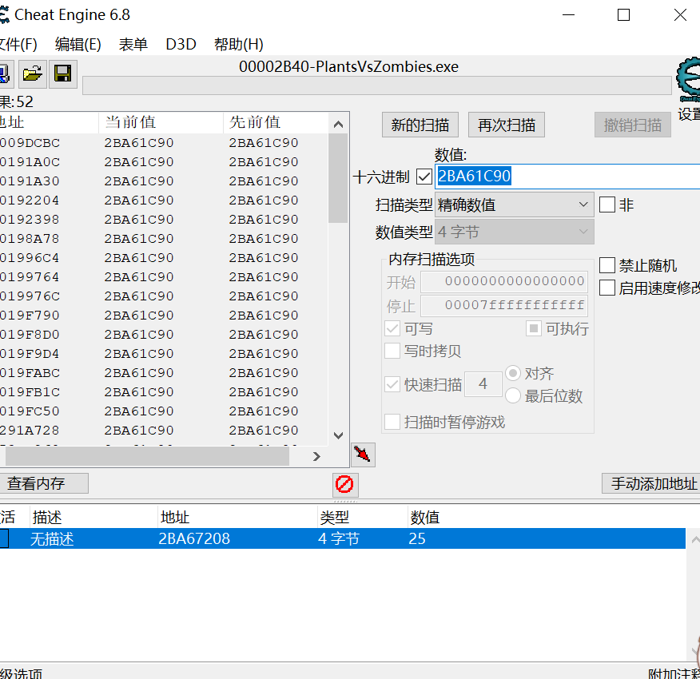This screenshot has width=700, height=679.
Task: Click the Cheat Engine logo icon
Action: (x=688, y=80)
